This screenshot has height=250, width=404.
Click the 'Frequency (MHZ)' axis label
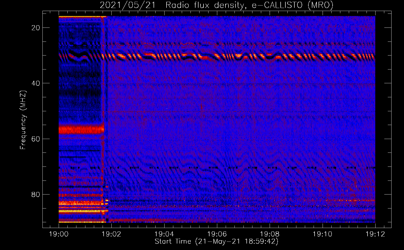point(23,120)
